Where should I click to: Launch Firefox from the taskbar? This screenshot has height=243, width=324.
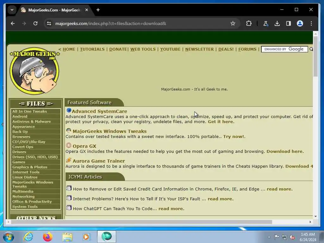point(47,237)
